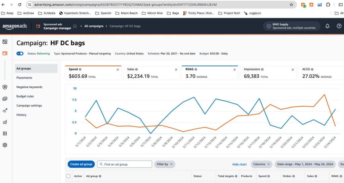344x183 pixels.
Task: Click the Amazon Ads logo
Action: (15, 26)
